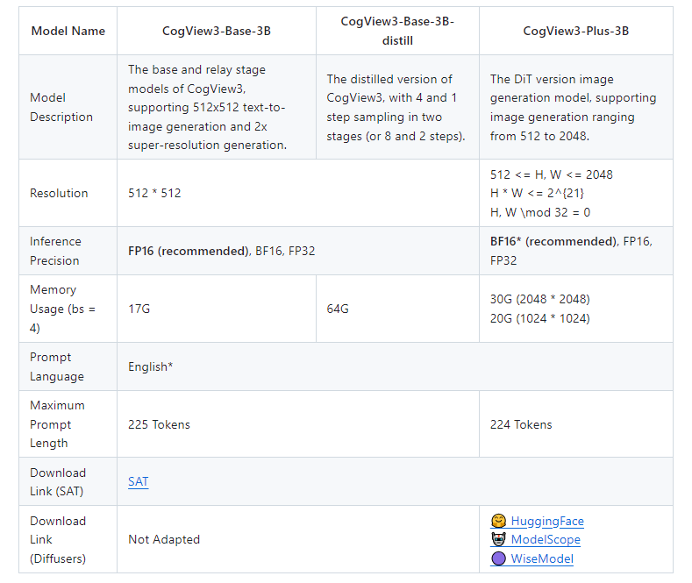Click the Model Name column header
Viewport: 692px width, 583px height.
(68, 31)
